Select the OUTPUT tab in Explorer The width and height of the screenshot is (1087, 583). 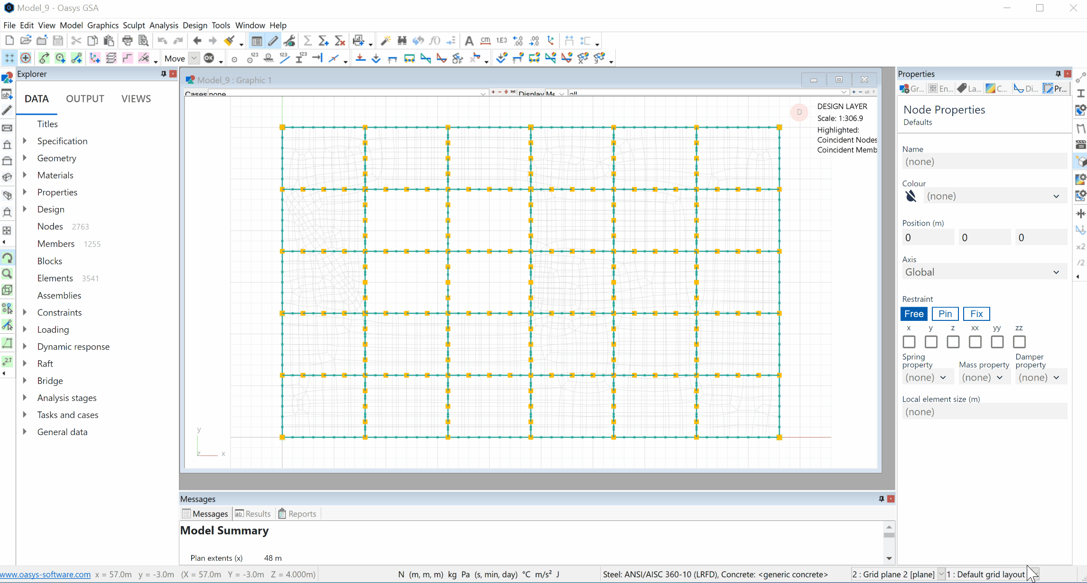click(85, 99)
